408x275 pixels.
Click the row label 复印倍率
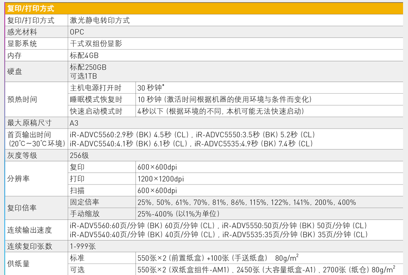pos(22,208)
